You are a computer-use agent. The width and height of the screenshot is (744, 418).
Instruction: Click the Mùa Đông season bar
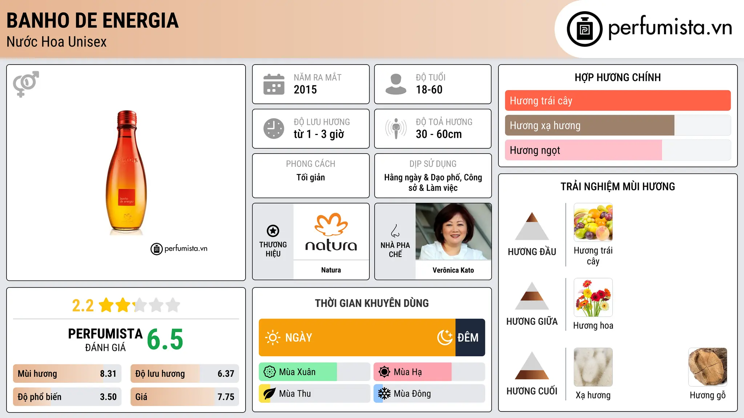429,394
